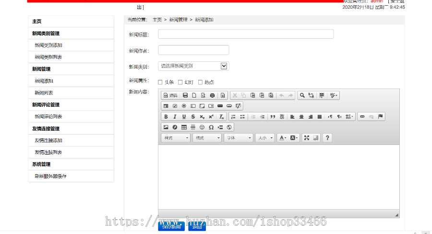
Task: Open the language settings dropdown
Action: pos(349,117)
